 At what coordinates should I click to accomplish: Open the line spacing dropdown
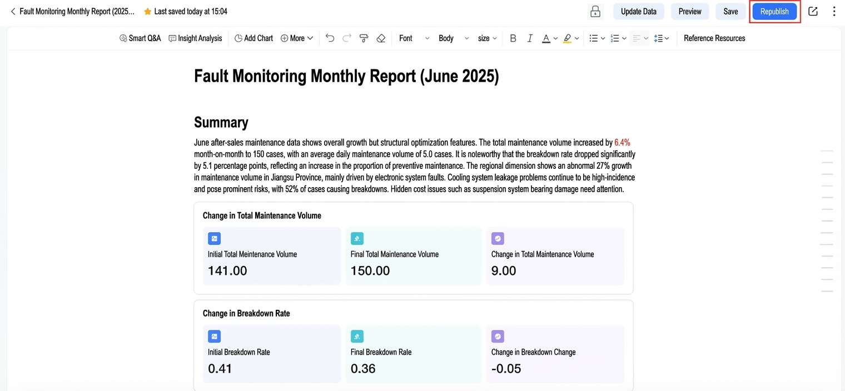point(662,38)
